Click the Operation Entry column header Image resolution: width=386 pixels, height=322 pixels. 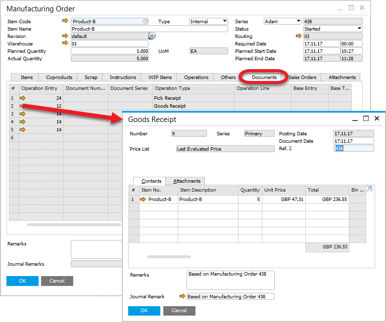point(42,88)
